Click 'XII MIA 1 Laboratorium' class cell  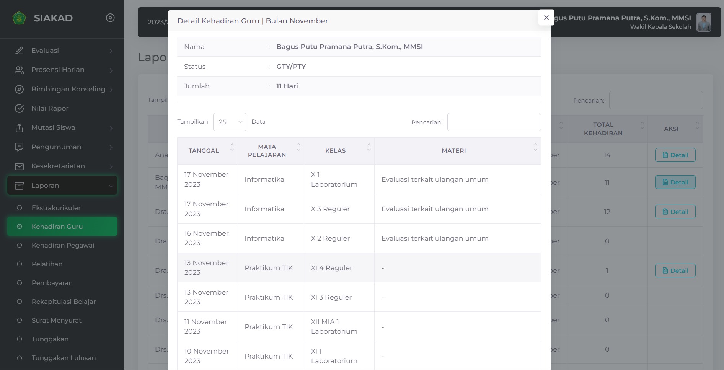tap(339, 327)
